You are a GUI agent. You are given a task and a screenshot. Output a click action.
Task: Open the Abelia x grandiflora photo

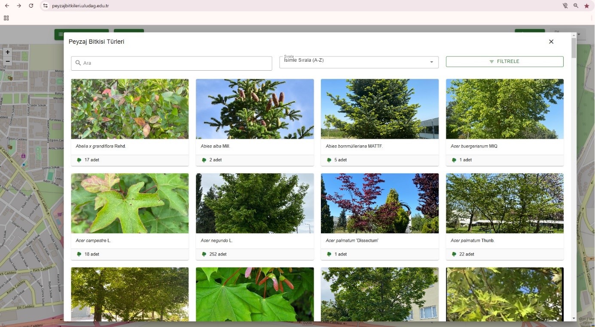(x=130, y=109)
